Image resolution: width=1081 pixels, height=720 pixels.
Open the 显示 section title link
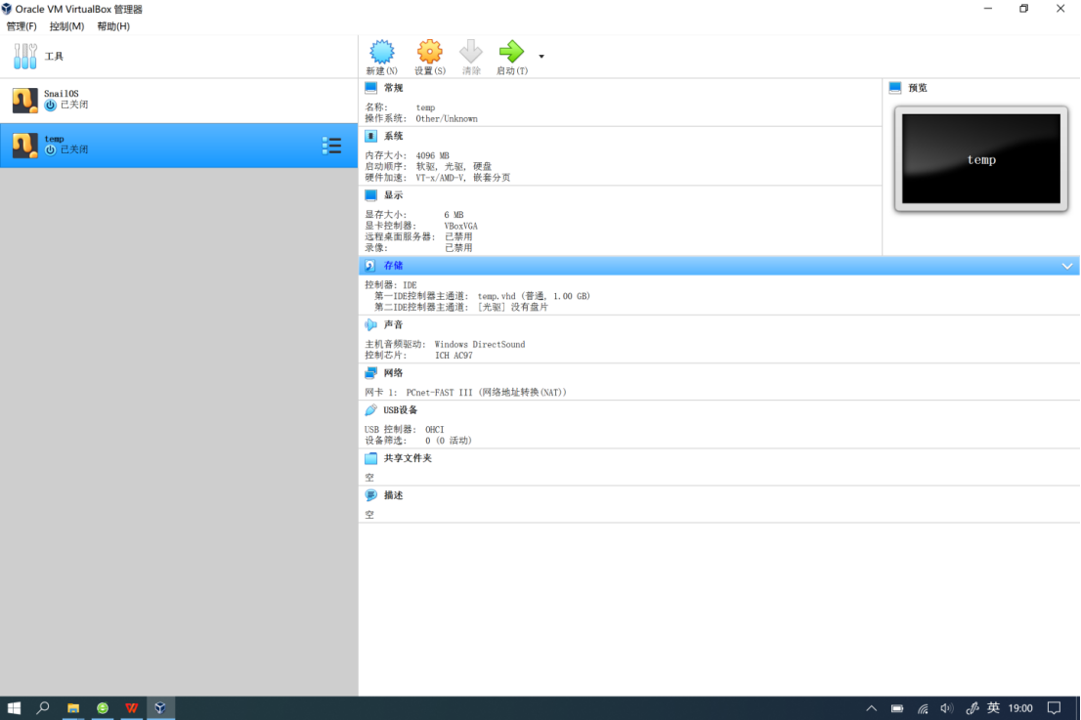pyautogui.click(x=394, y=195)
